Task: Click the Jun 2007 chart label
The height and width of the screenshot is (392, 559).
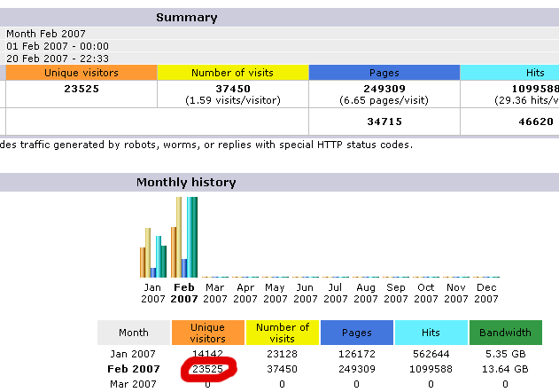Action: point(305,293)
